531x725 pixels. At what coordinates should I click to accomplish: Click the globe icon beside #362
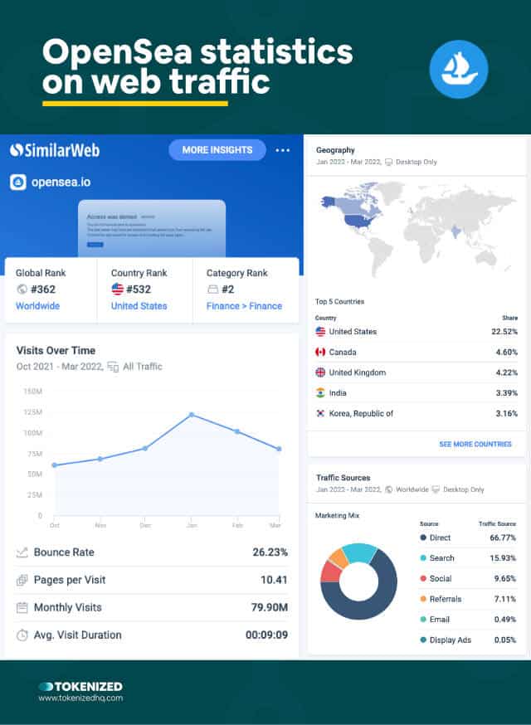[22, 290]
